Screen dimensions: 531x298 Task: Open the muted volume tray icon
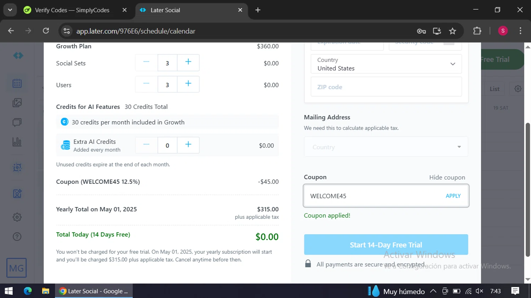tap(479, 291)
